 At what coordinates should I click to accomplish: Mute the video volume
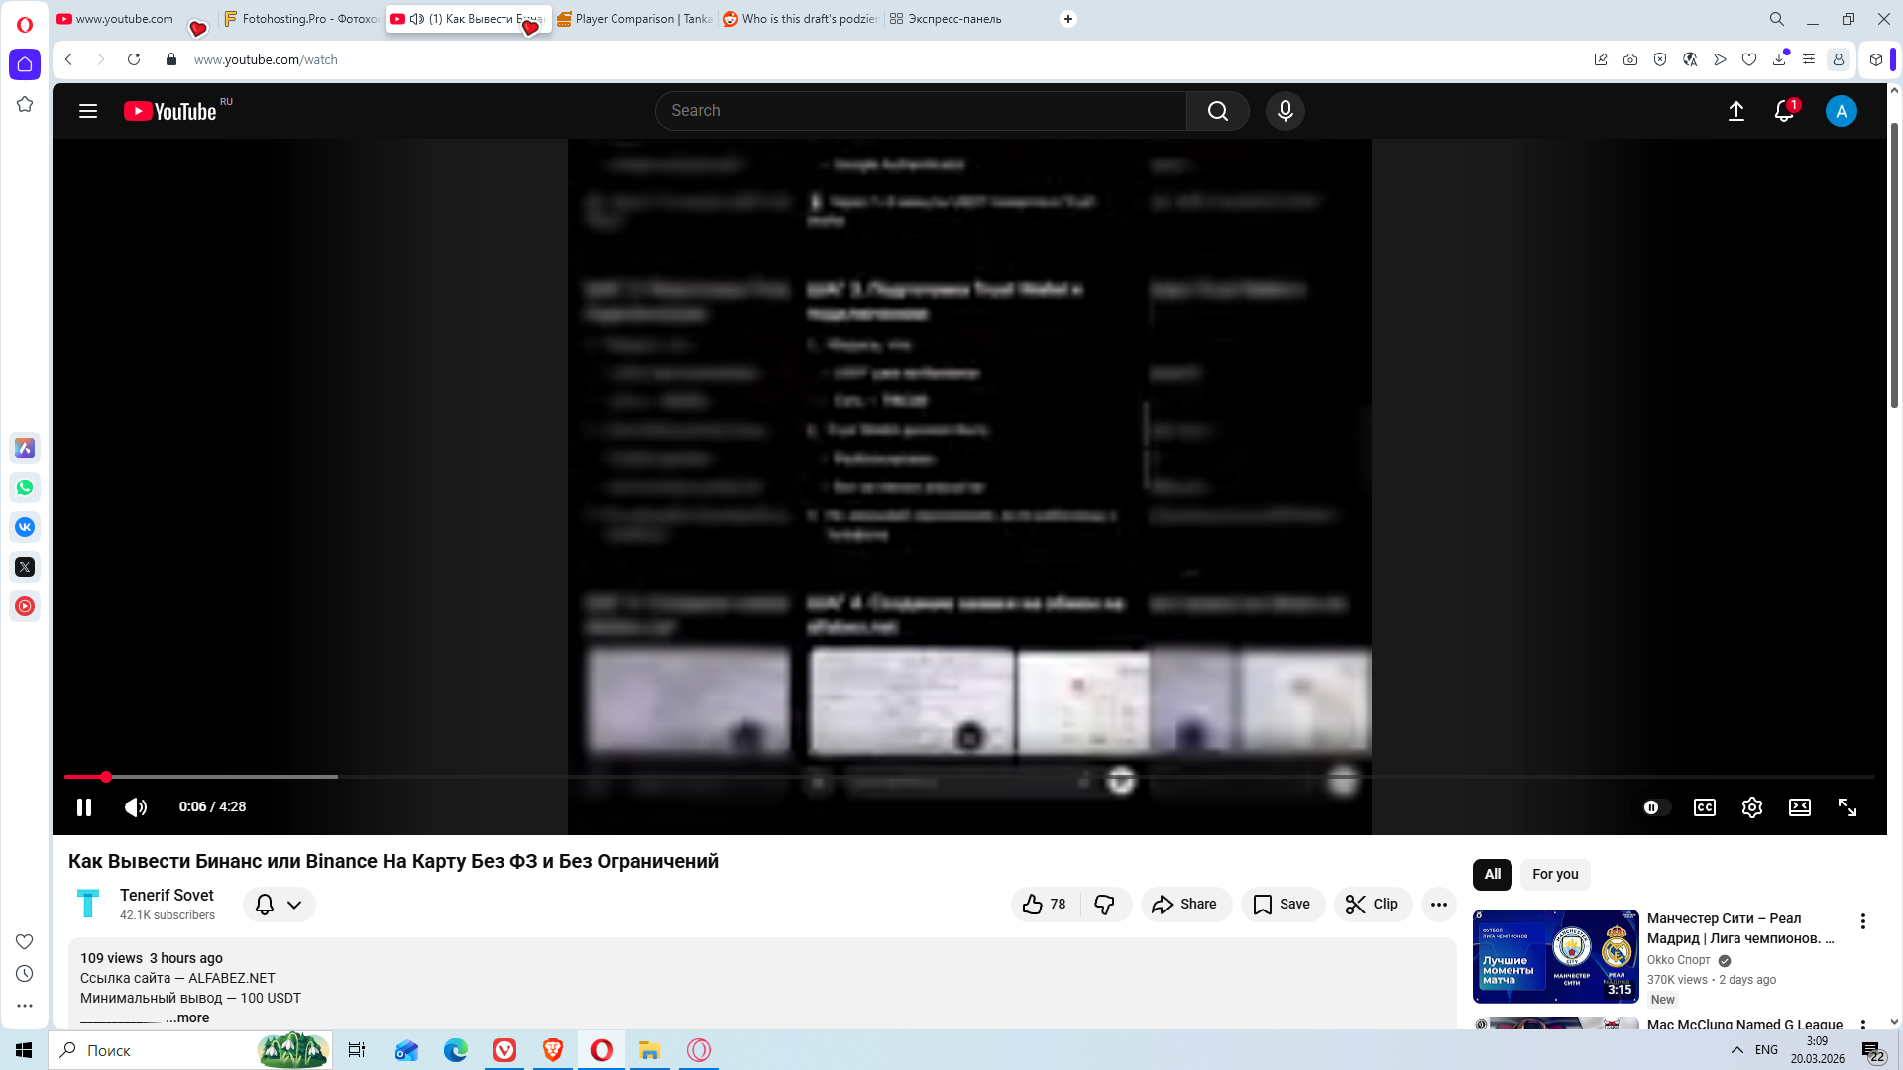click(x=136, y=807)
